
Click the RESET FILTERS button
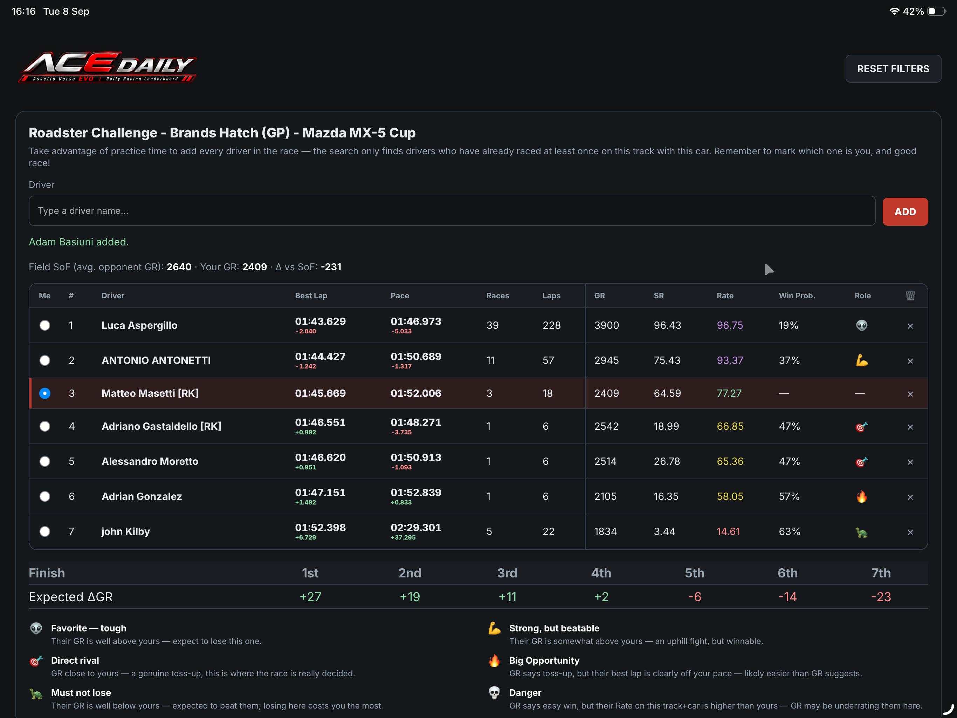coord(893,69)
